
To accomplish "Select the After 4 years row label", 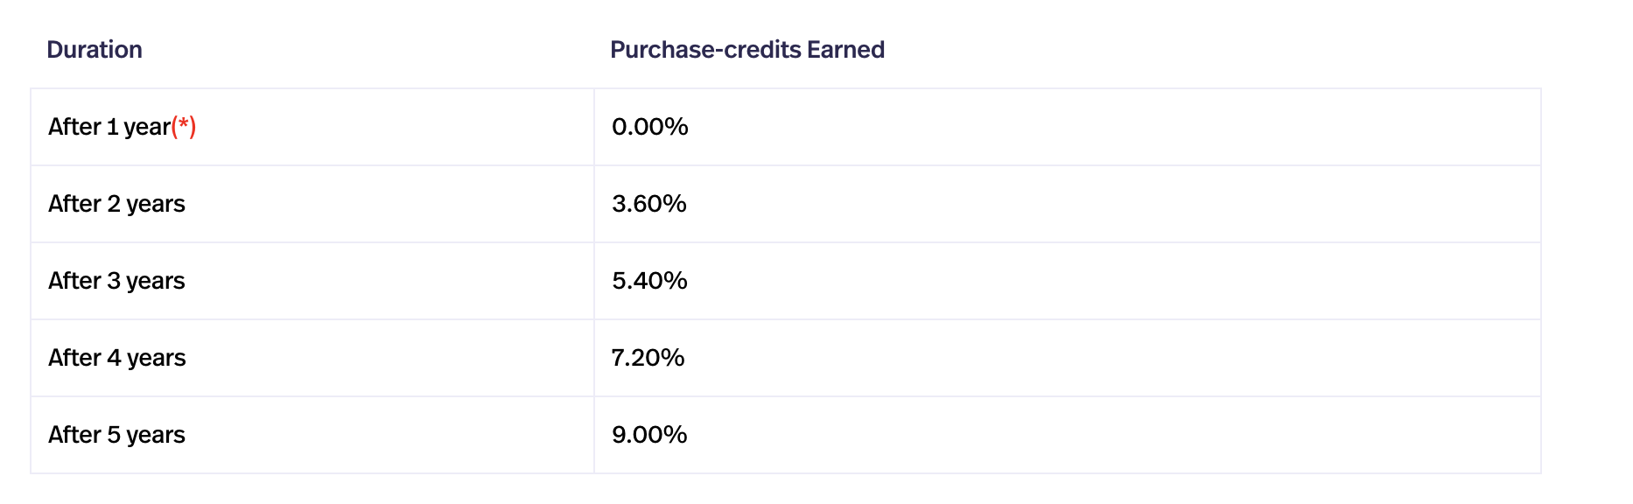I will point(116,358).
